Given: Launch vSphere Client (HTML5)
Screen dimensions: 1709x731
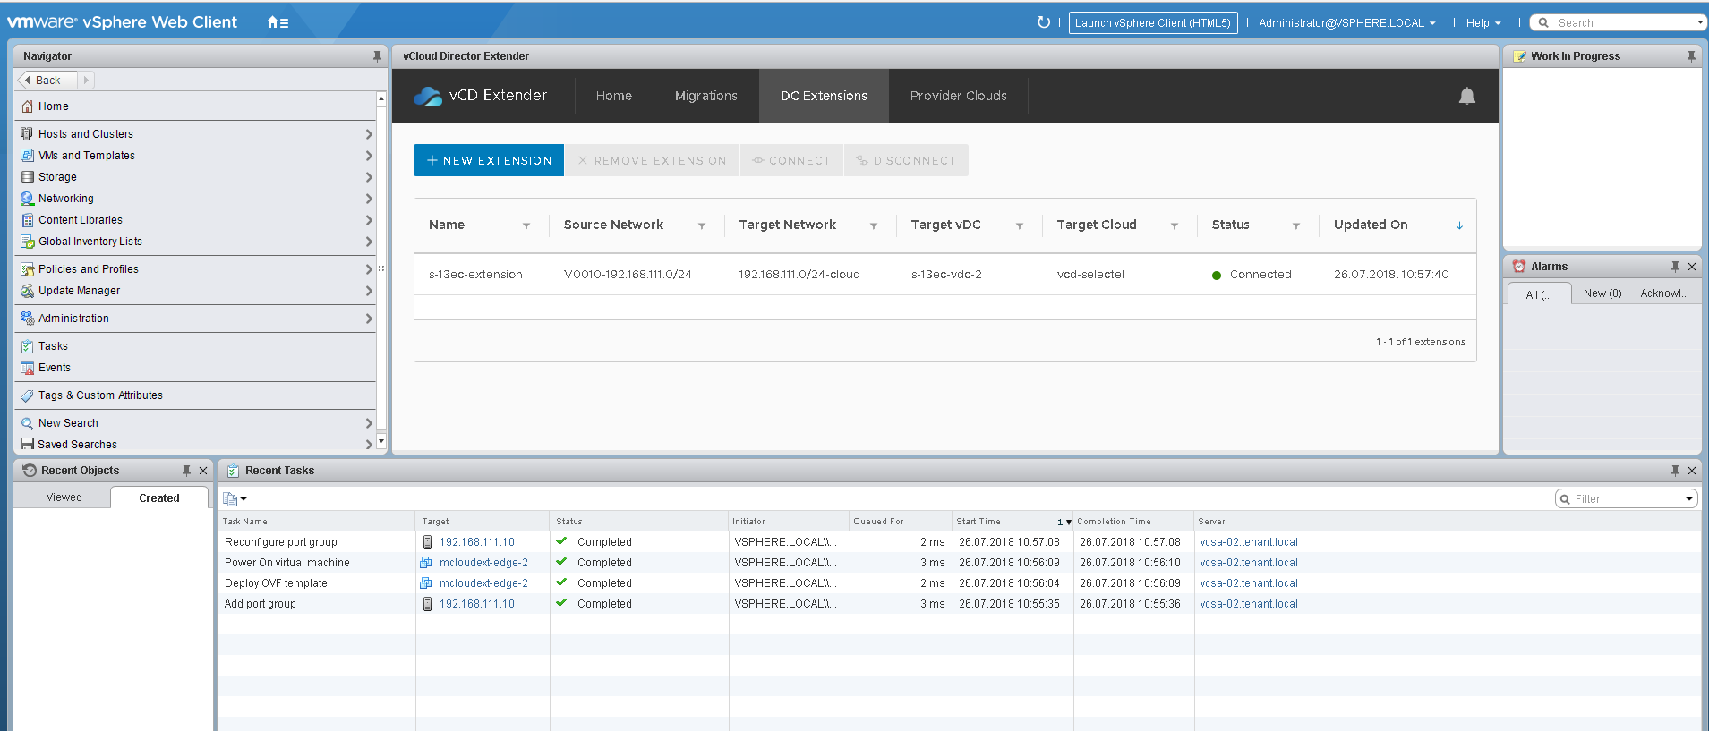Looking at the screenshot, I should [1153, 23].
